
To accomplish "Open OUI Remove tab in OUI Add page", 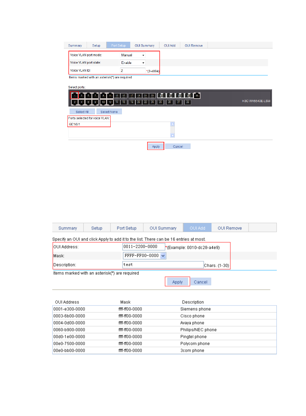I will pyautogui.click(x=230, y=228).
